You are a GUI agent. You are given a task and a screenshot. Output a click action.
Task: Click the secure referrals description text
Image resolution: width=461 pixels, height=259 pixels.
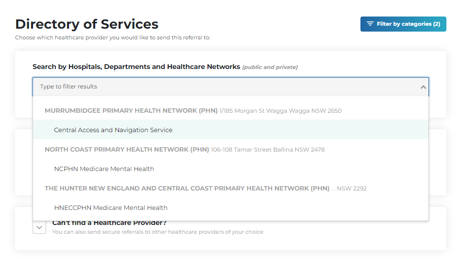click(x=157, y=232)
